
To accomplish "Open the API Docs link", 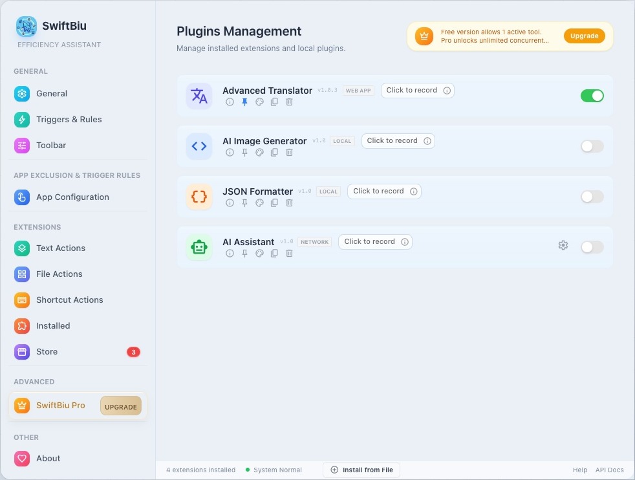I will 609,470.
